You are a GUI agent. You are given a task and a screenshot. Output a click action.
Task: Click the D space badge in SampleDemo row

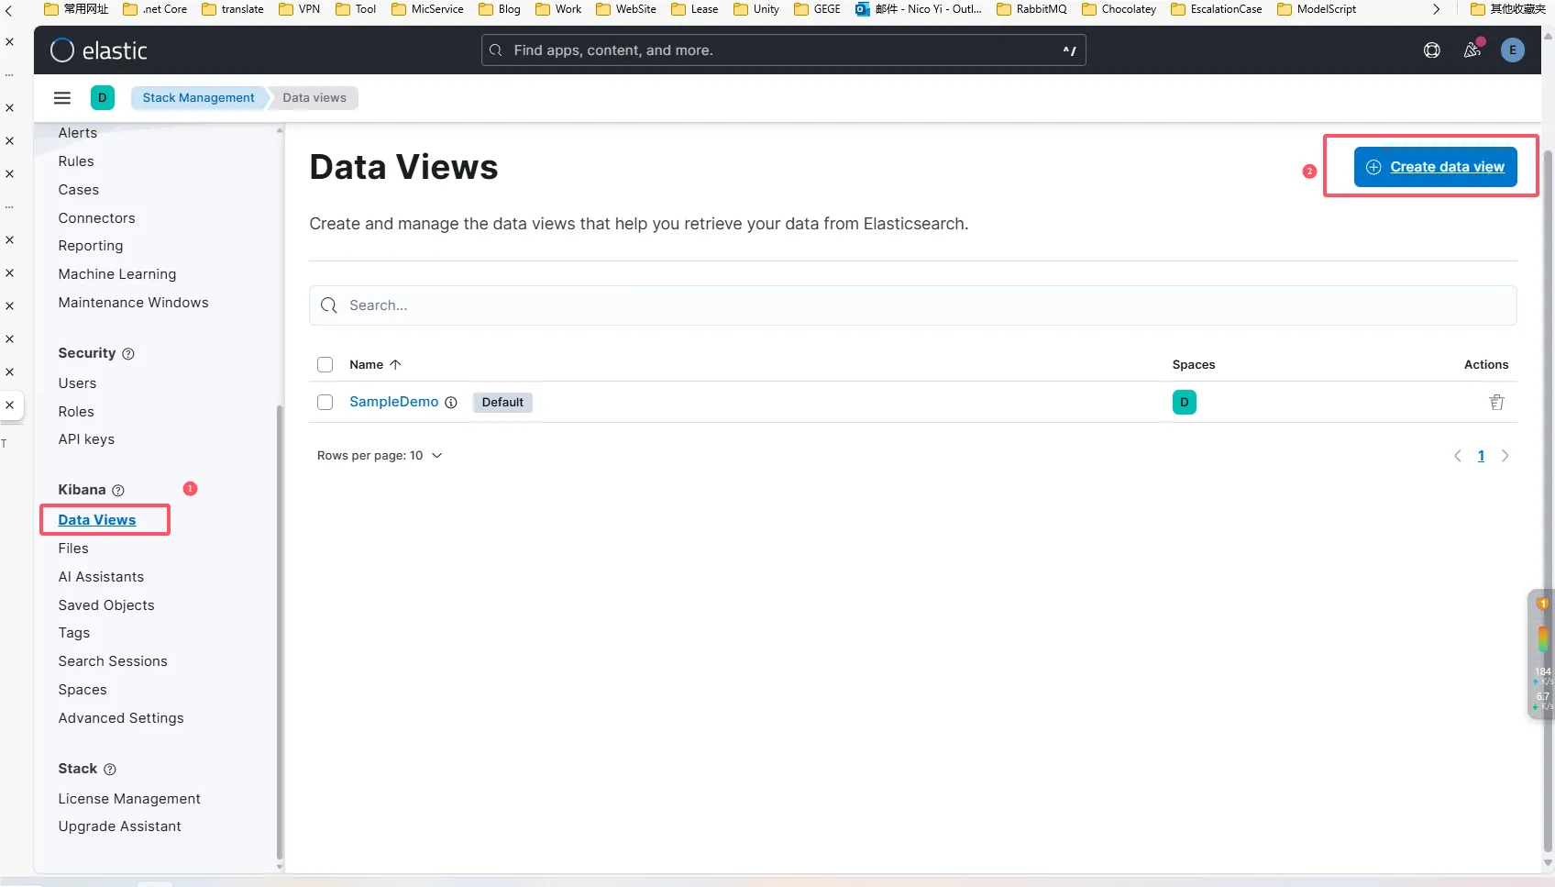click(x=1185, y=402)
